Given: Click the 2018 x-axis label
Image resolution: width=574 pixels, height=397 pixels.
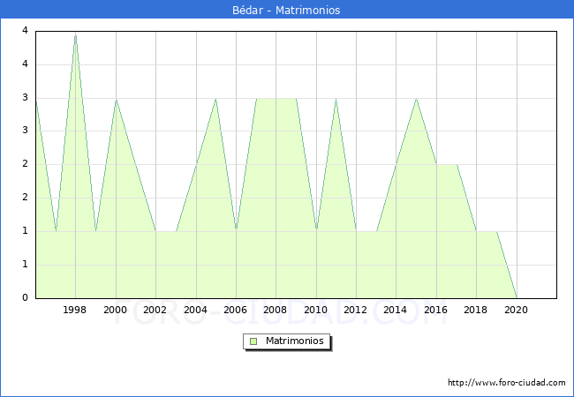Looking at the screenshot, I should (475, 310).
